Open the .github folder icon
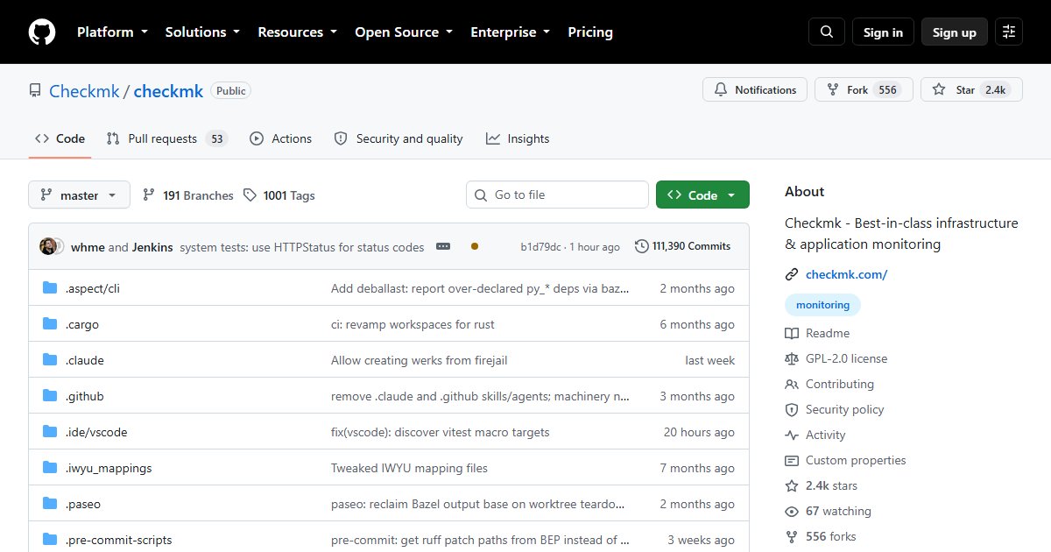1051x552 pixels. coord(50,396)
